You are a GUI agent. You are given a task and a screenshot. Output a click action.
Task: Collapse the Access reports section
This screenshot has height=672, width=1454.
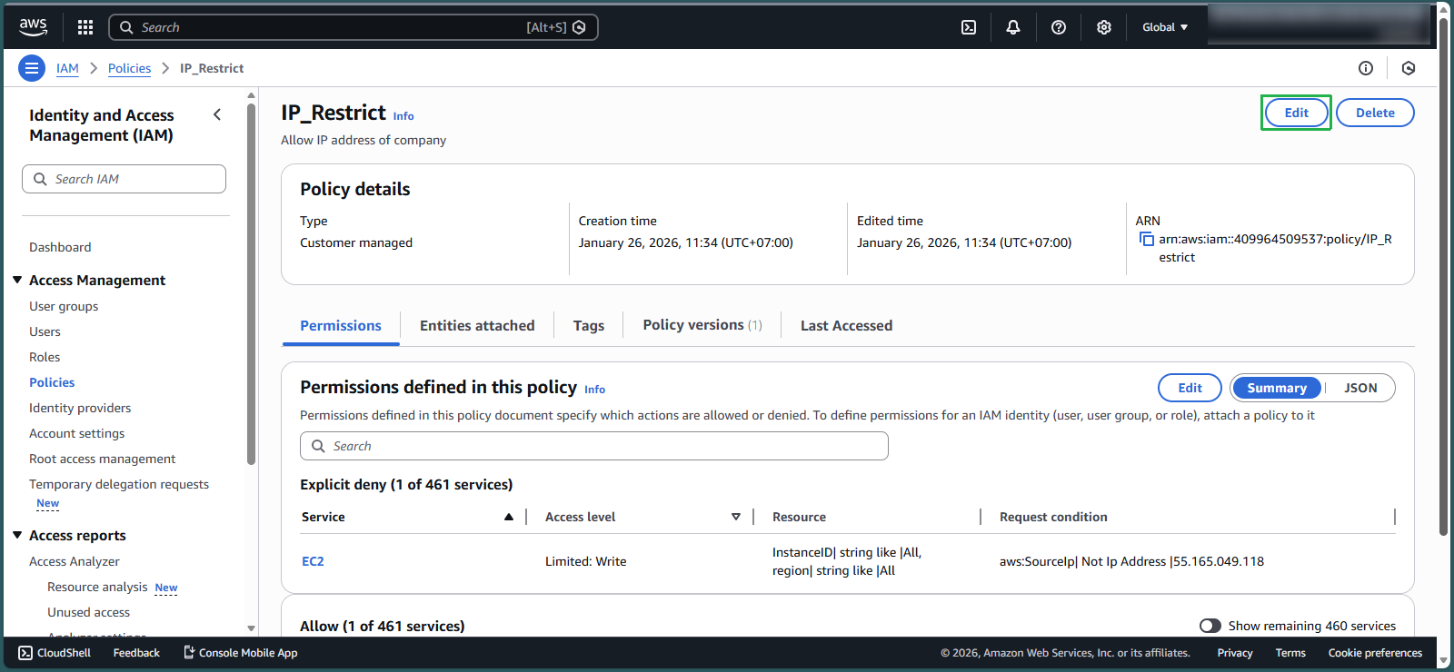click(x=17, y=535)
